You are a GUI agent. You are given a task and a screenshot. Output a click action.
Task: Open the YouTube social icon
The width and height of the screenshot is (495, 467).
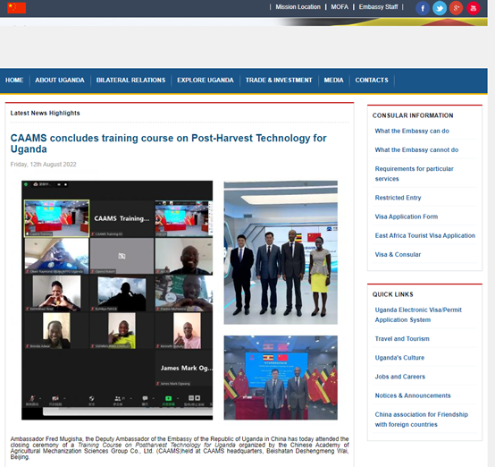coord(473,8)
